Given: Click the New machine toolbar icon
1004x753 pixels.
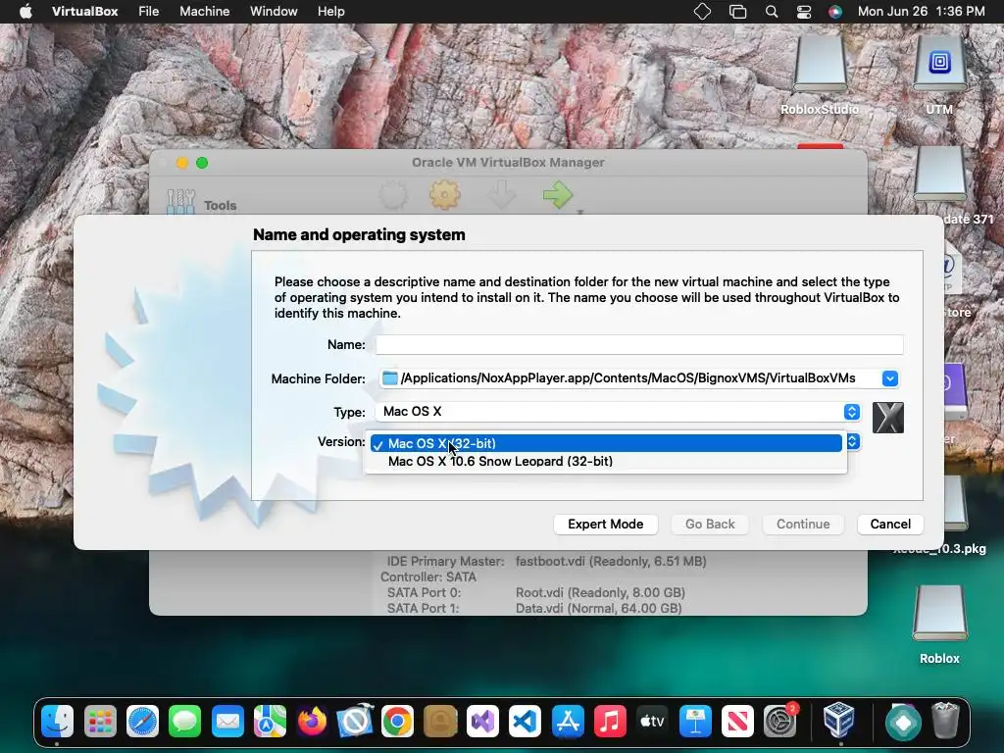Looking at the screenshot, I should click(393, 195).
